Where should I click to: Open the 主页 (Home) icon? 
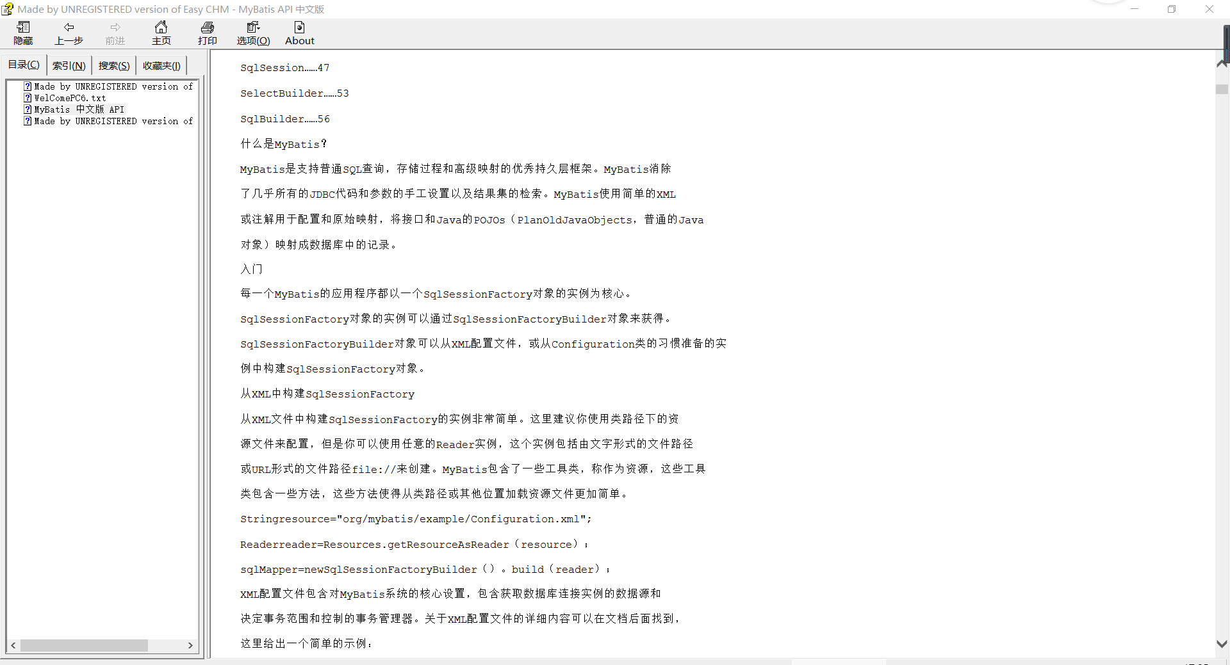161,27
